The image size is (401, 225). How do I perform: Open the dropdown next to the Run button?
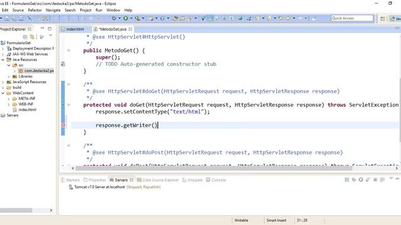pyautogui.click(x=131, y=18)
